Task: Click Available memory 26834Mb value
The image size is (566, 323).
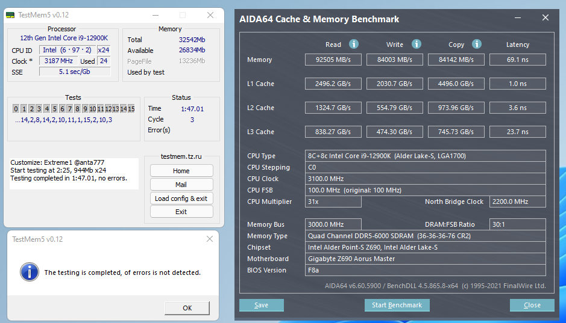Action: 192,50
